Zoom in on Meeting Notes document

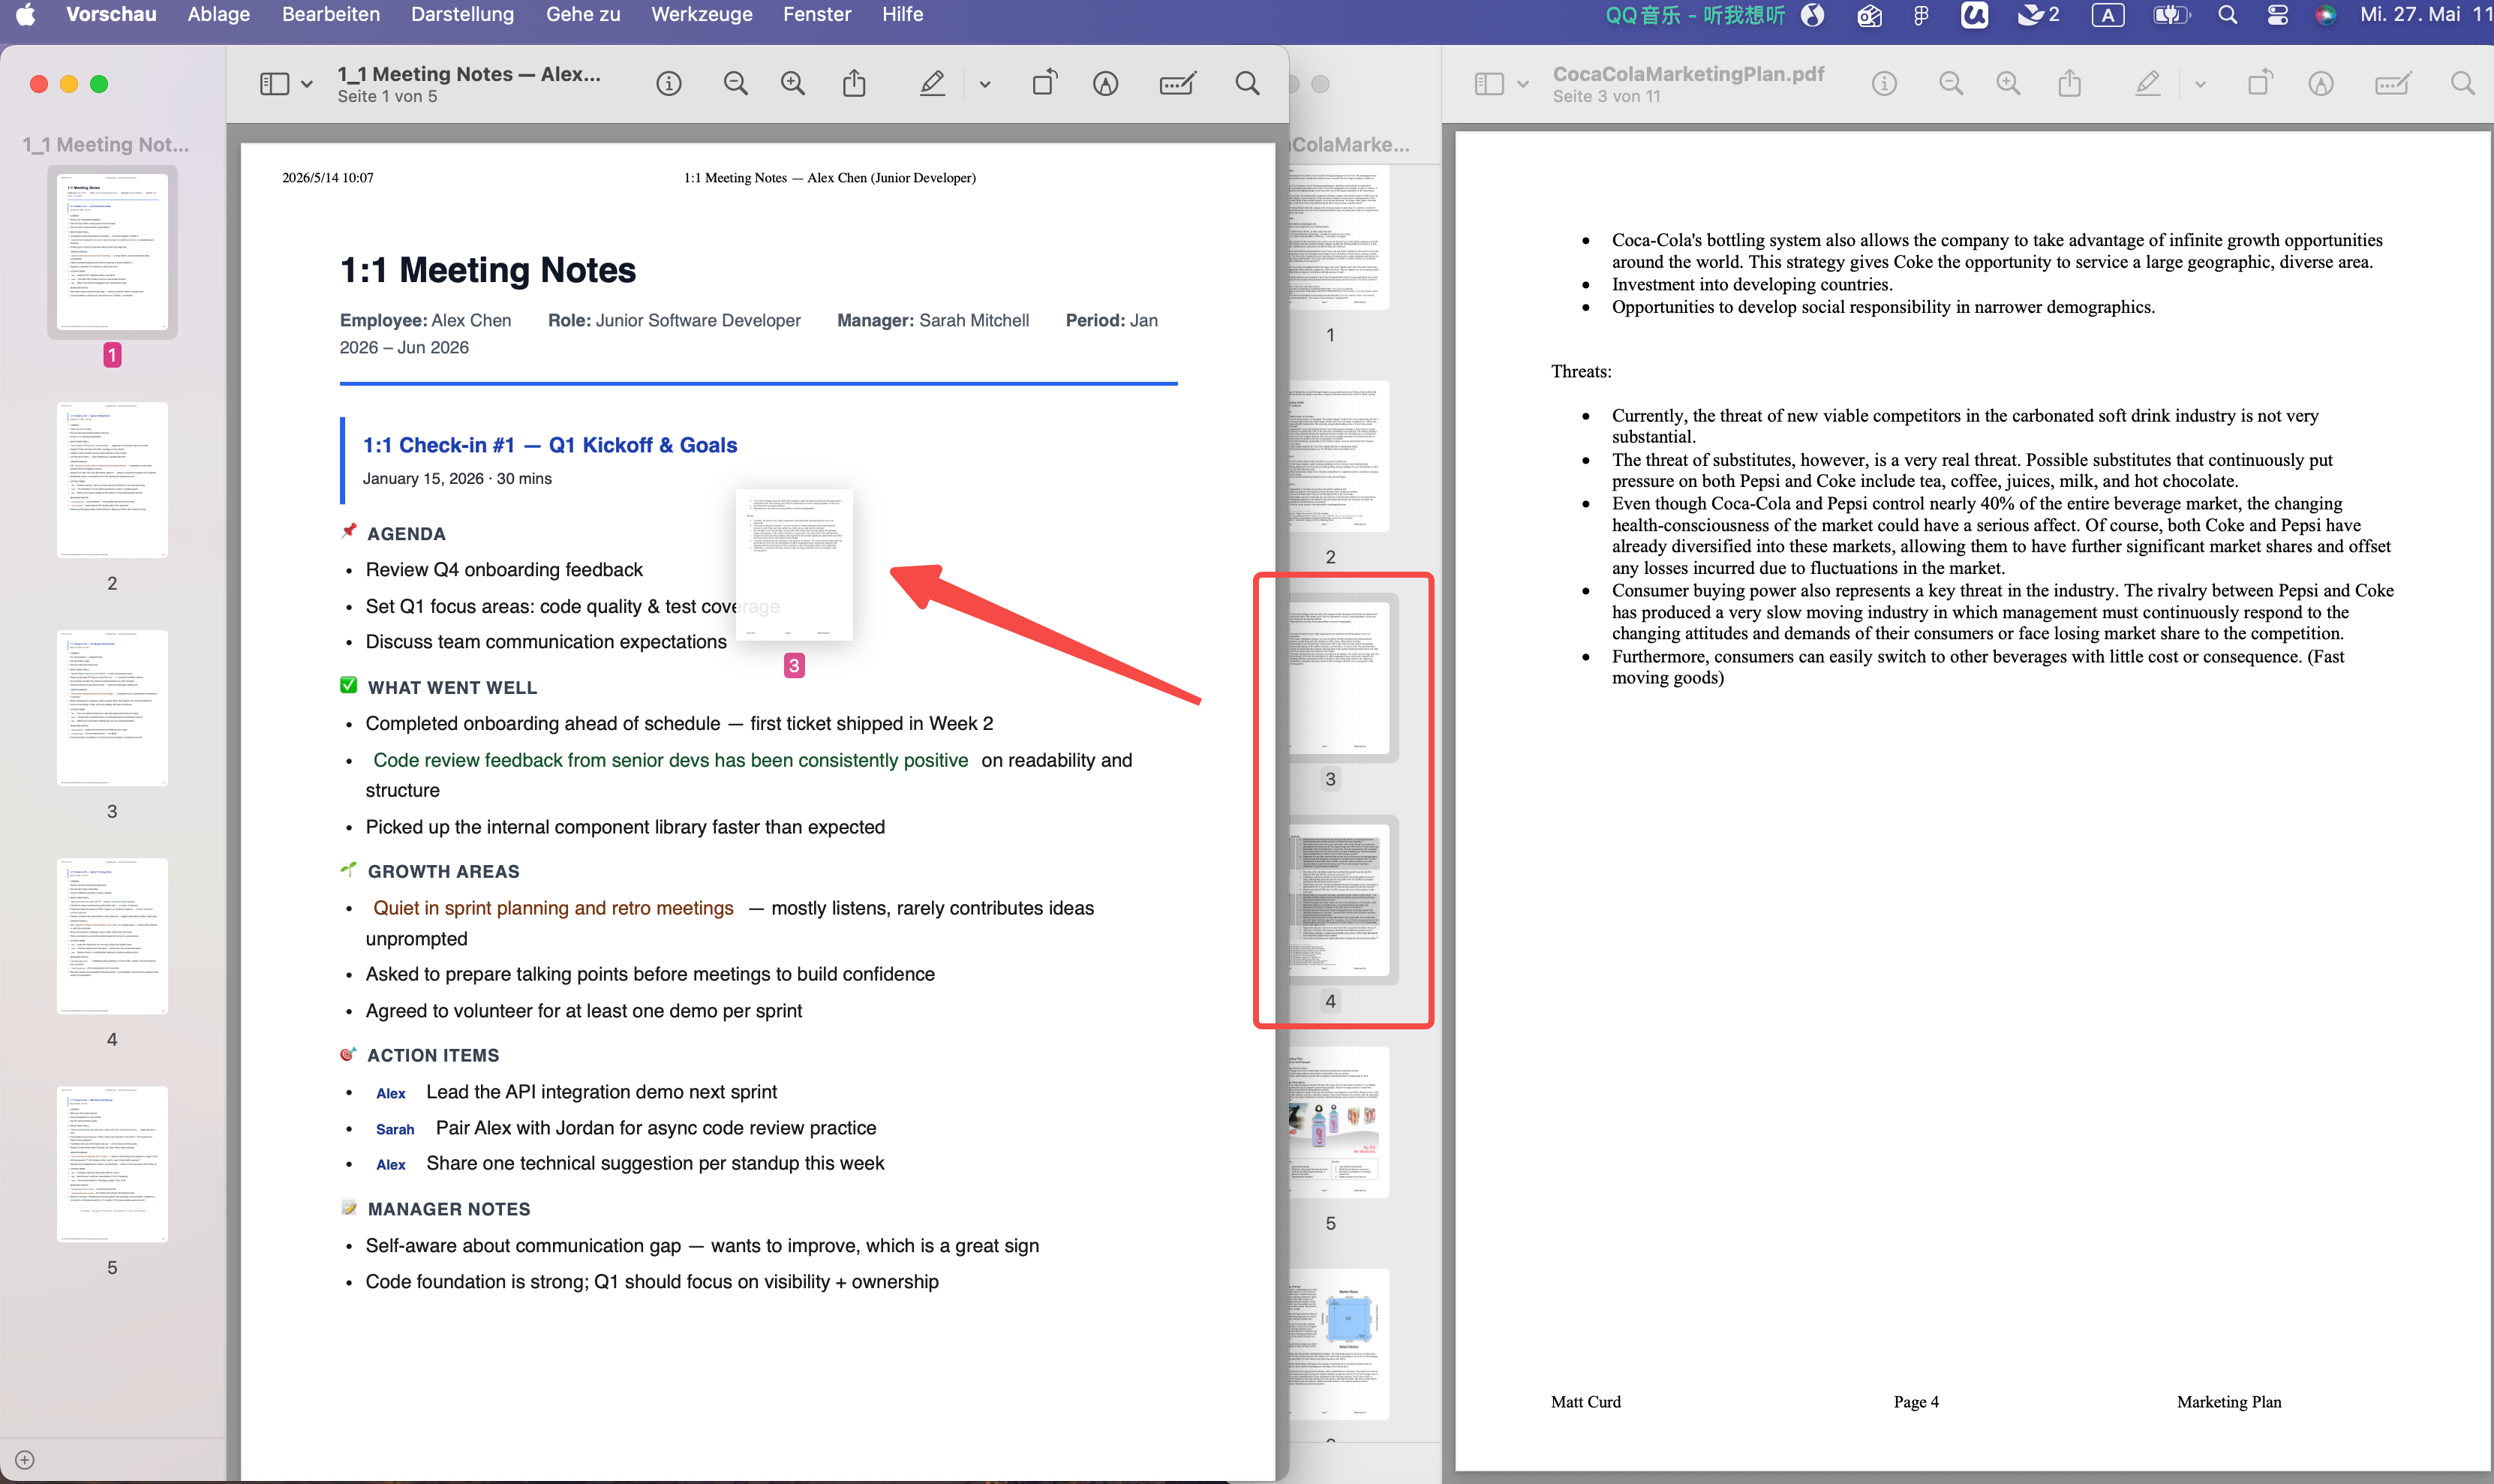tap(793, 84)
